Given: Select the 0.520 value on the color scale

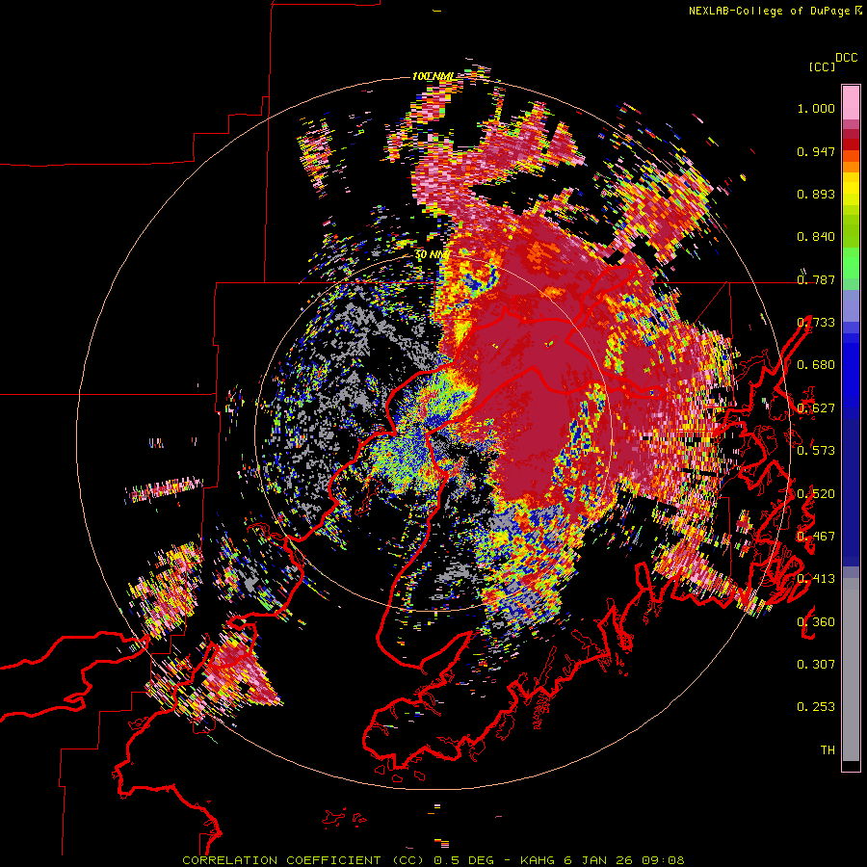Looking at the screenshot, I should click(x=816, y=494).
